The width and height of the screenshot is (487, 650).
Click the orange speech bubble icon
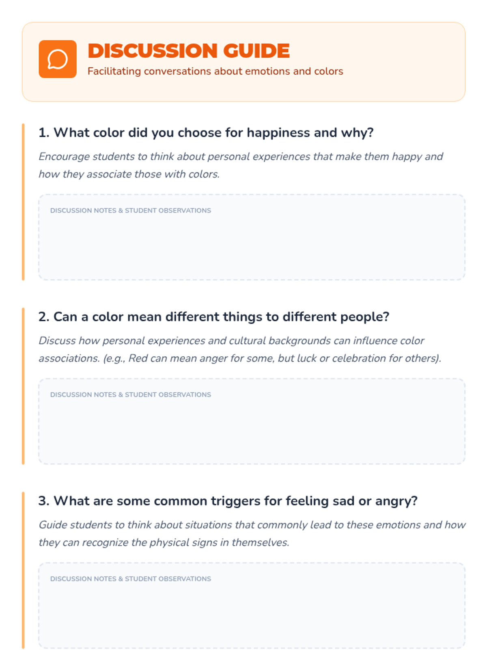click(58, 59)
